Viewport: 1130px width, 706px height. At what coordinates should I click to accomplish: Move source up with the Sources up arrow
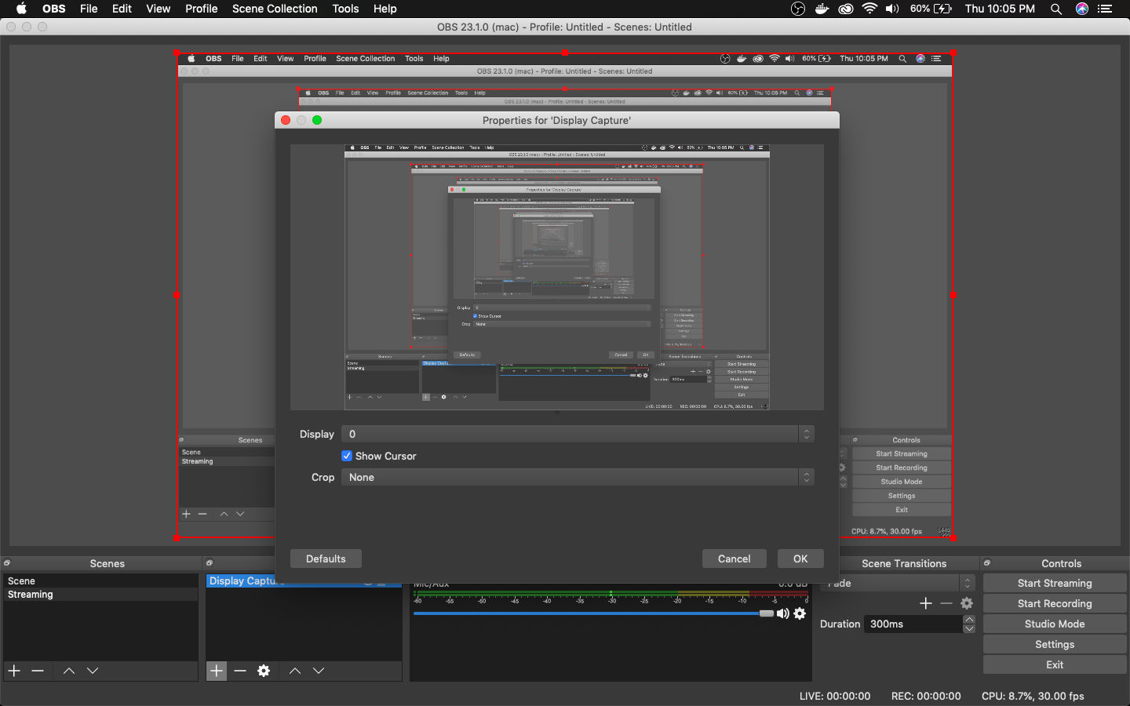(295, 671)
